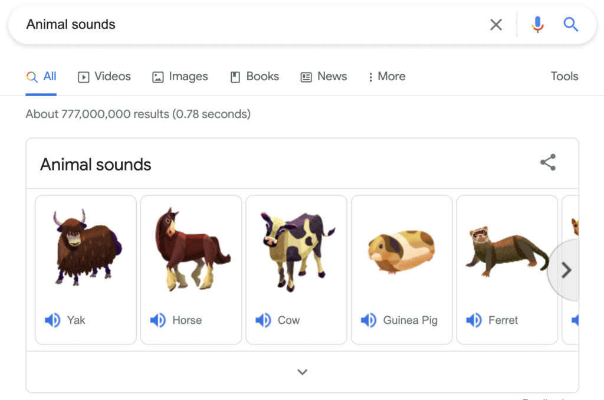Play the Yak sound speaker icon
This screenshot has width=604, height=400.
pyautogui.click(x=52, y=320)
